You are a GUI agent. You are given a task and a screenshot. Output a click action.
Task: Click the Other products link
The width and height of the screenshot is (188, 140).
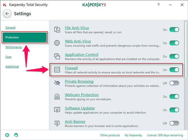pos(110,135)
